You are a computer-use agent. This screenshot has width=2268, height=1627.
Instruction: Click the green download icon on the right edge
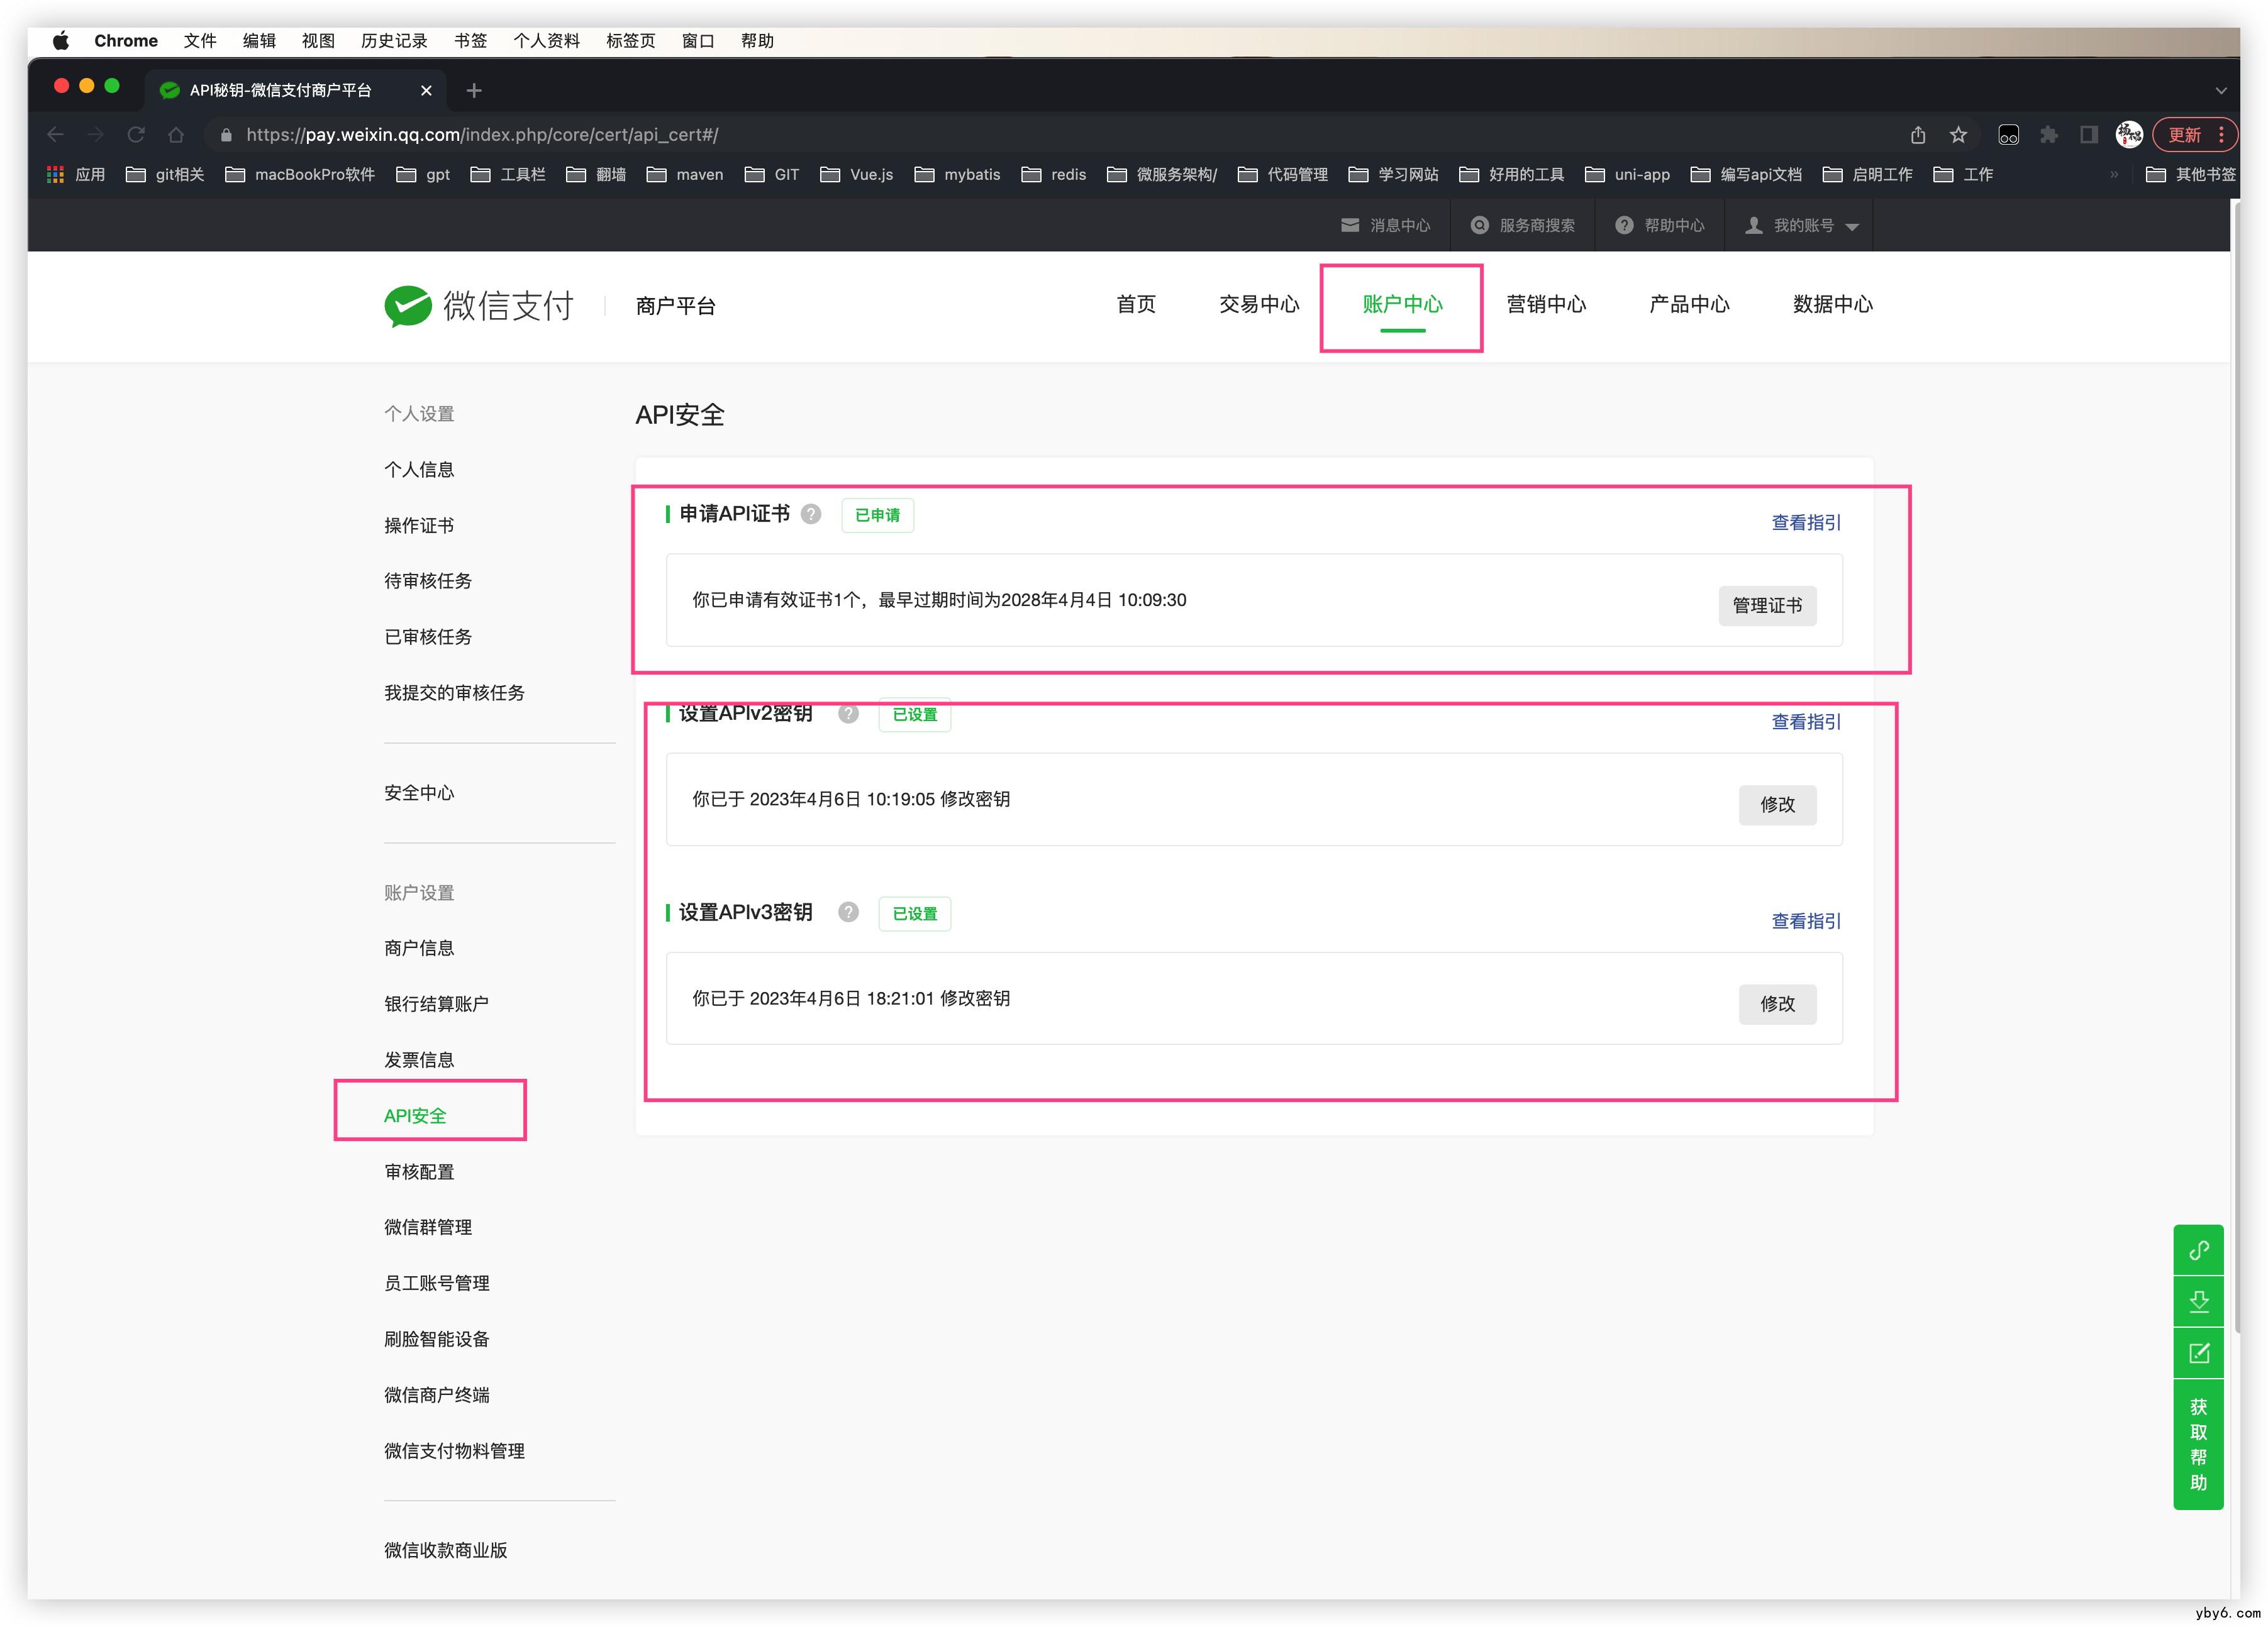[x=2199, y=1301]
